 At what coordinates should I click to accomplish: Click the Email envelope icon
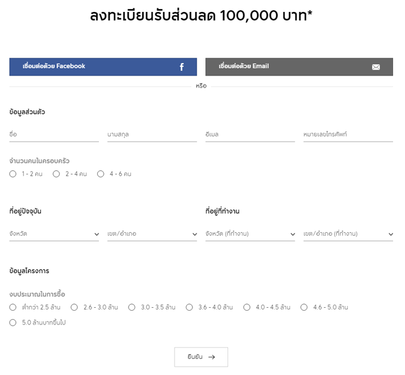[376, 67]
